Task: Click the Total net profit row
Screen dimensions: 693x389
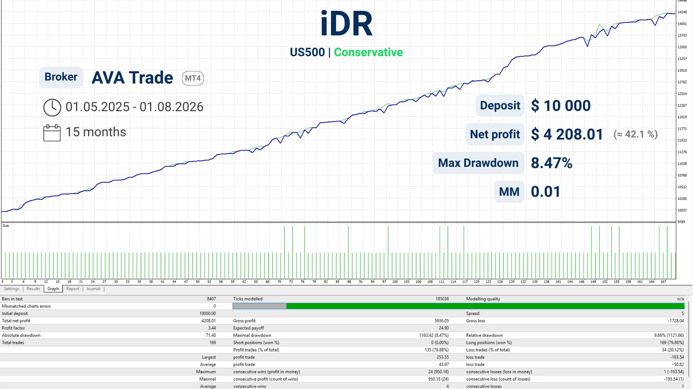Action: pos(109,321)
